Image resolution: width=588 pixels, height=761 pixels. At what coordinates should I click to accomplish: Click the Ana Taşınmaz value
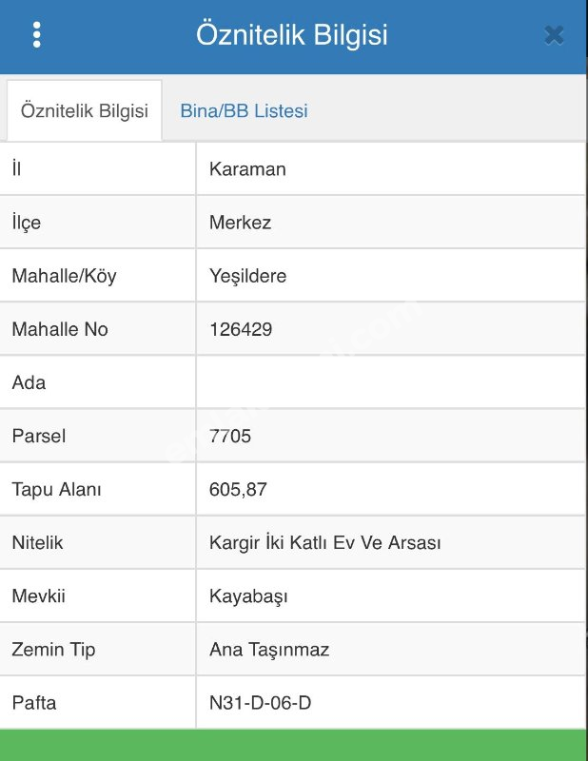pyautogui.click(x=269, y=650)
